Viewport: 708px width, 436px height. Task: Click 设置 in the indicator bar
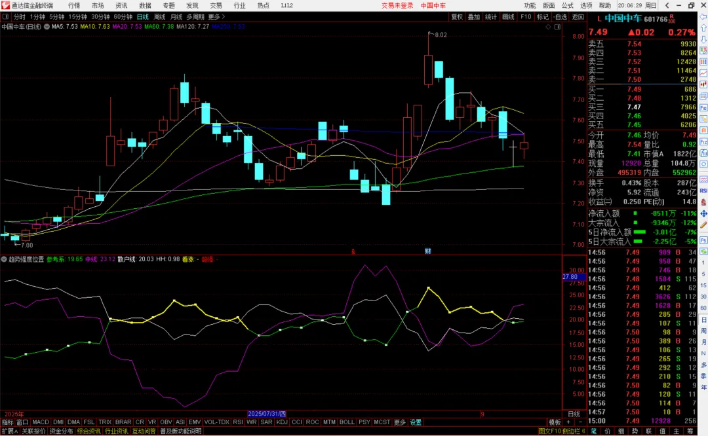[416, 422]
